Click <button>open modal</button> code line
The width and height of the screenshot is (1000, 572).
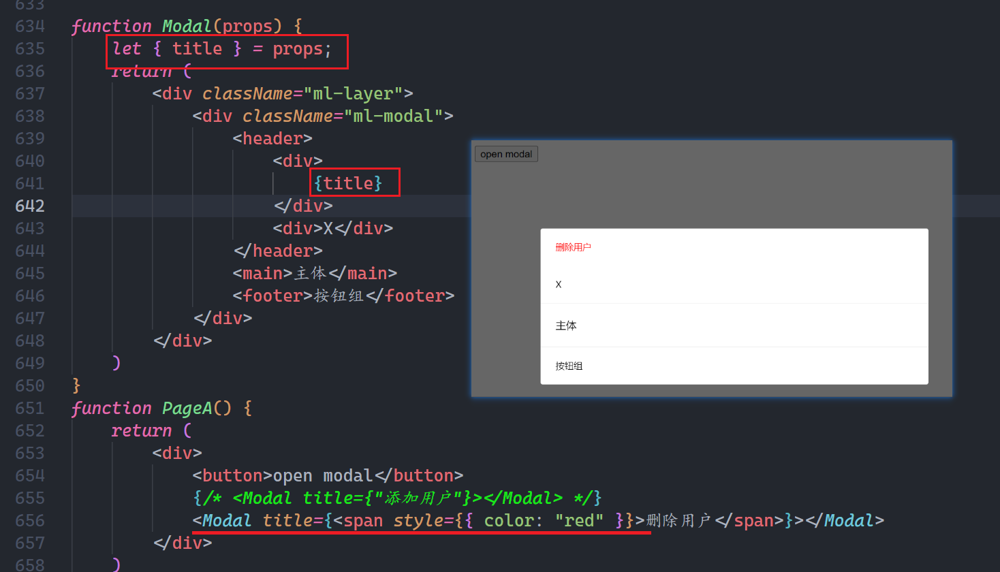(x=328, y=475)
